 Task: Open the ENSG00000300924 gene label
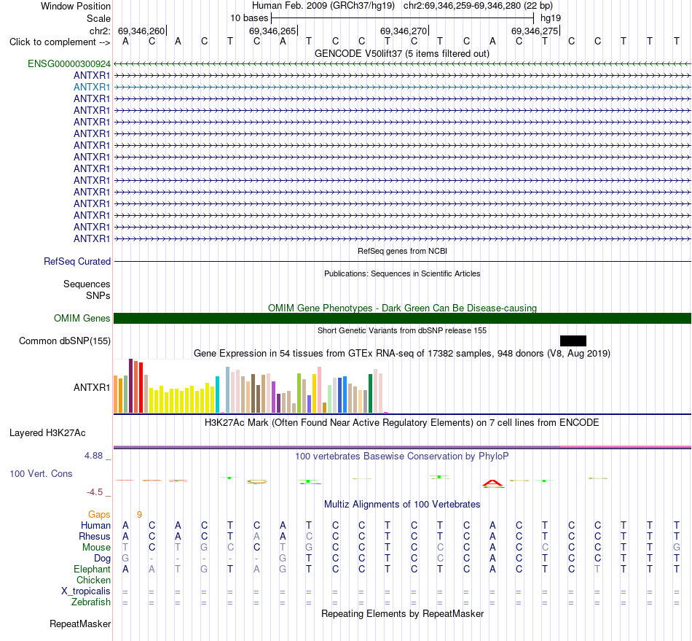(x=69, y=63)
